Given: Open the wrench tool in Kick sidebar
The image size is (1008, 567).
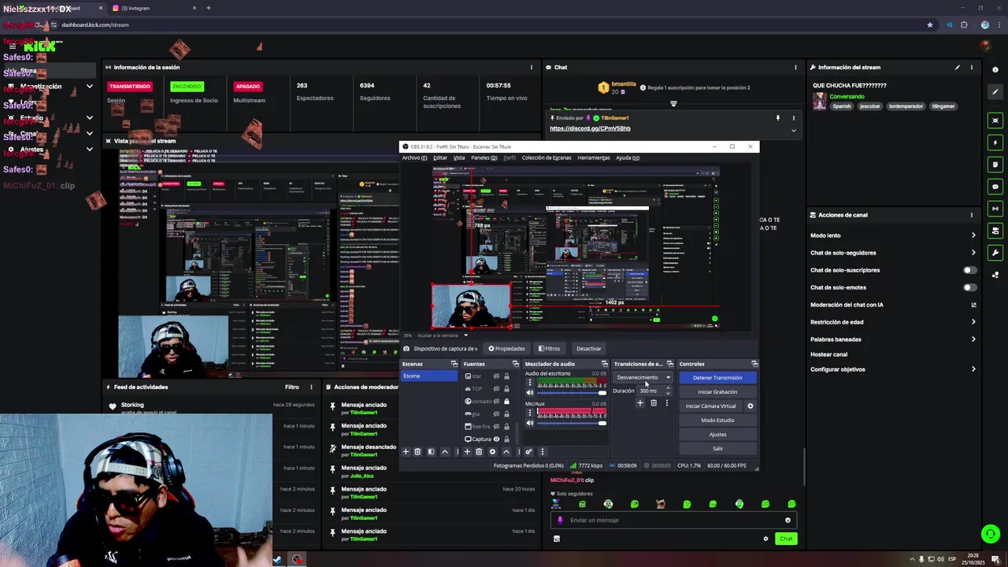Looking at the screenshot, I should [995, 253].
